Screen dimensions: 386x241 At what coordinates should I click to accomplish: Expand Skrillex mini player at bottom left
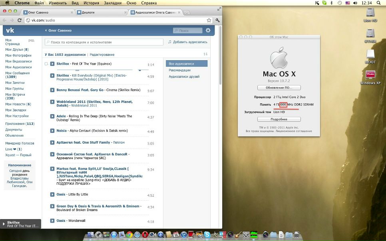(x=20, y=224)
